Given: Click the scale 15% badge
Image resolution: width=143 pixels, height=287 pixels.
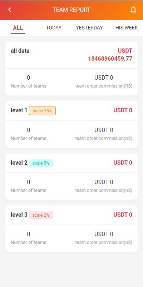Looking at the screenshot, I should 42,111.
